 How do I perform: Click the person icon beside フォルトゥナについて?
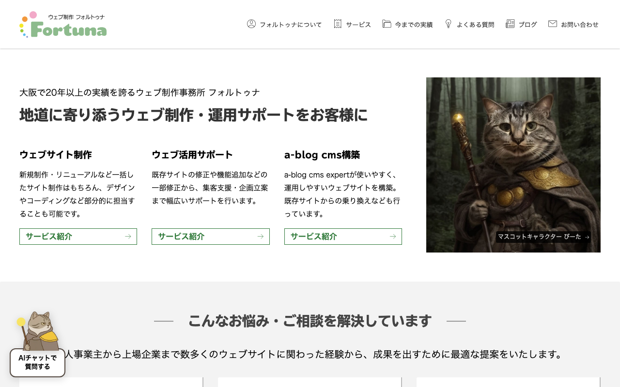251,24
